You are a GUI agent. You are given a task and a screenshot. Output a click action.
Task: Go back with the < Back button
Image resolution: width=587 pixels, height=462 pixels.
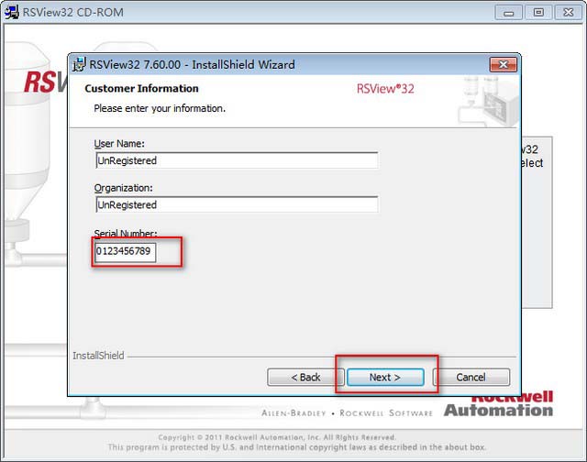305,377
